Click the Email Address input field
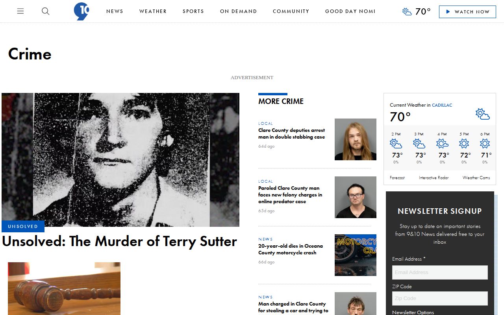 pyautogui.click(x=440, y=272)
